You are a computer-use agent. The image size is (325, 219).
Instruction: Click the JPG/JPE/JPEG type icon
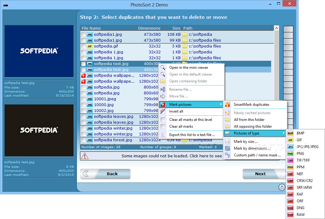291,147
